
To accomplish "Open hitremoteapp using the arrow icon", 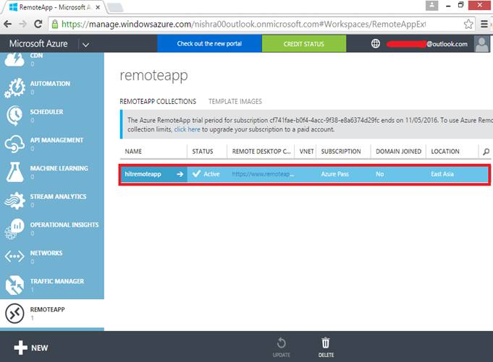I will point(180,174).
